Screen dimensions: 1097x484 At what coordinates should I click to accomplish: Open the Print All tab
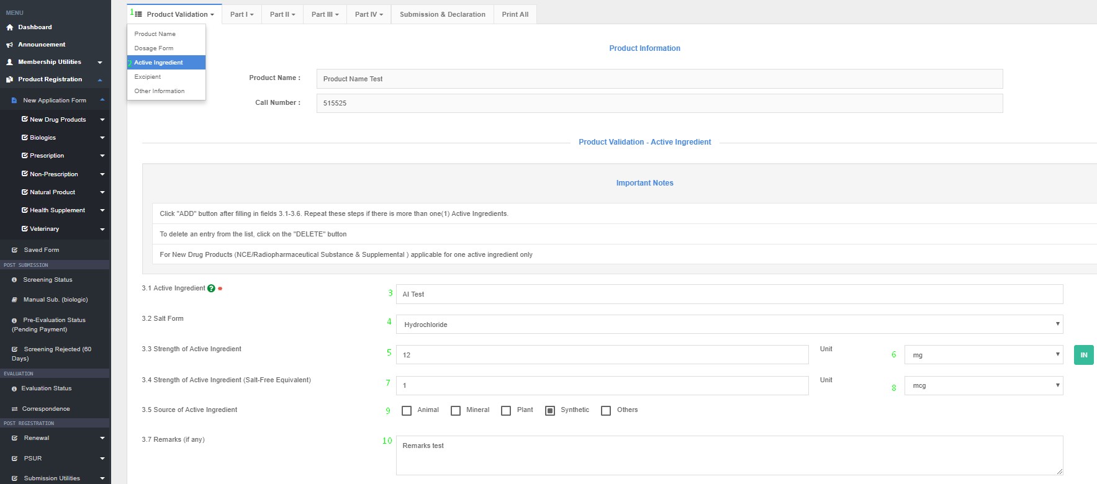click(515, 14)
